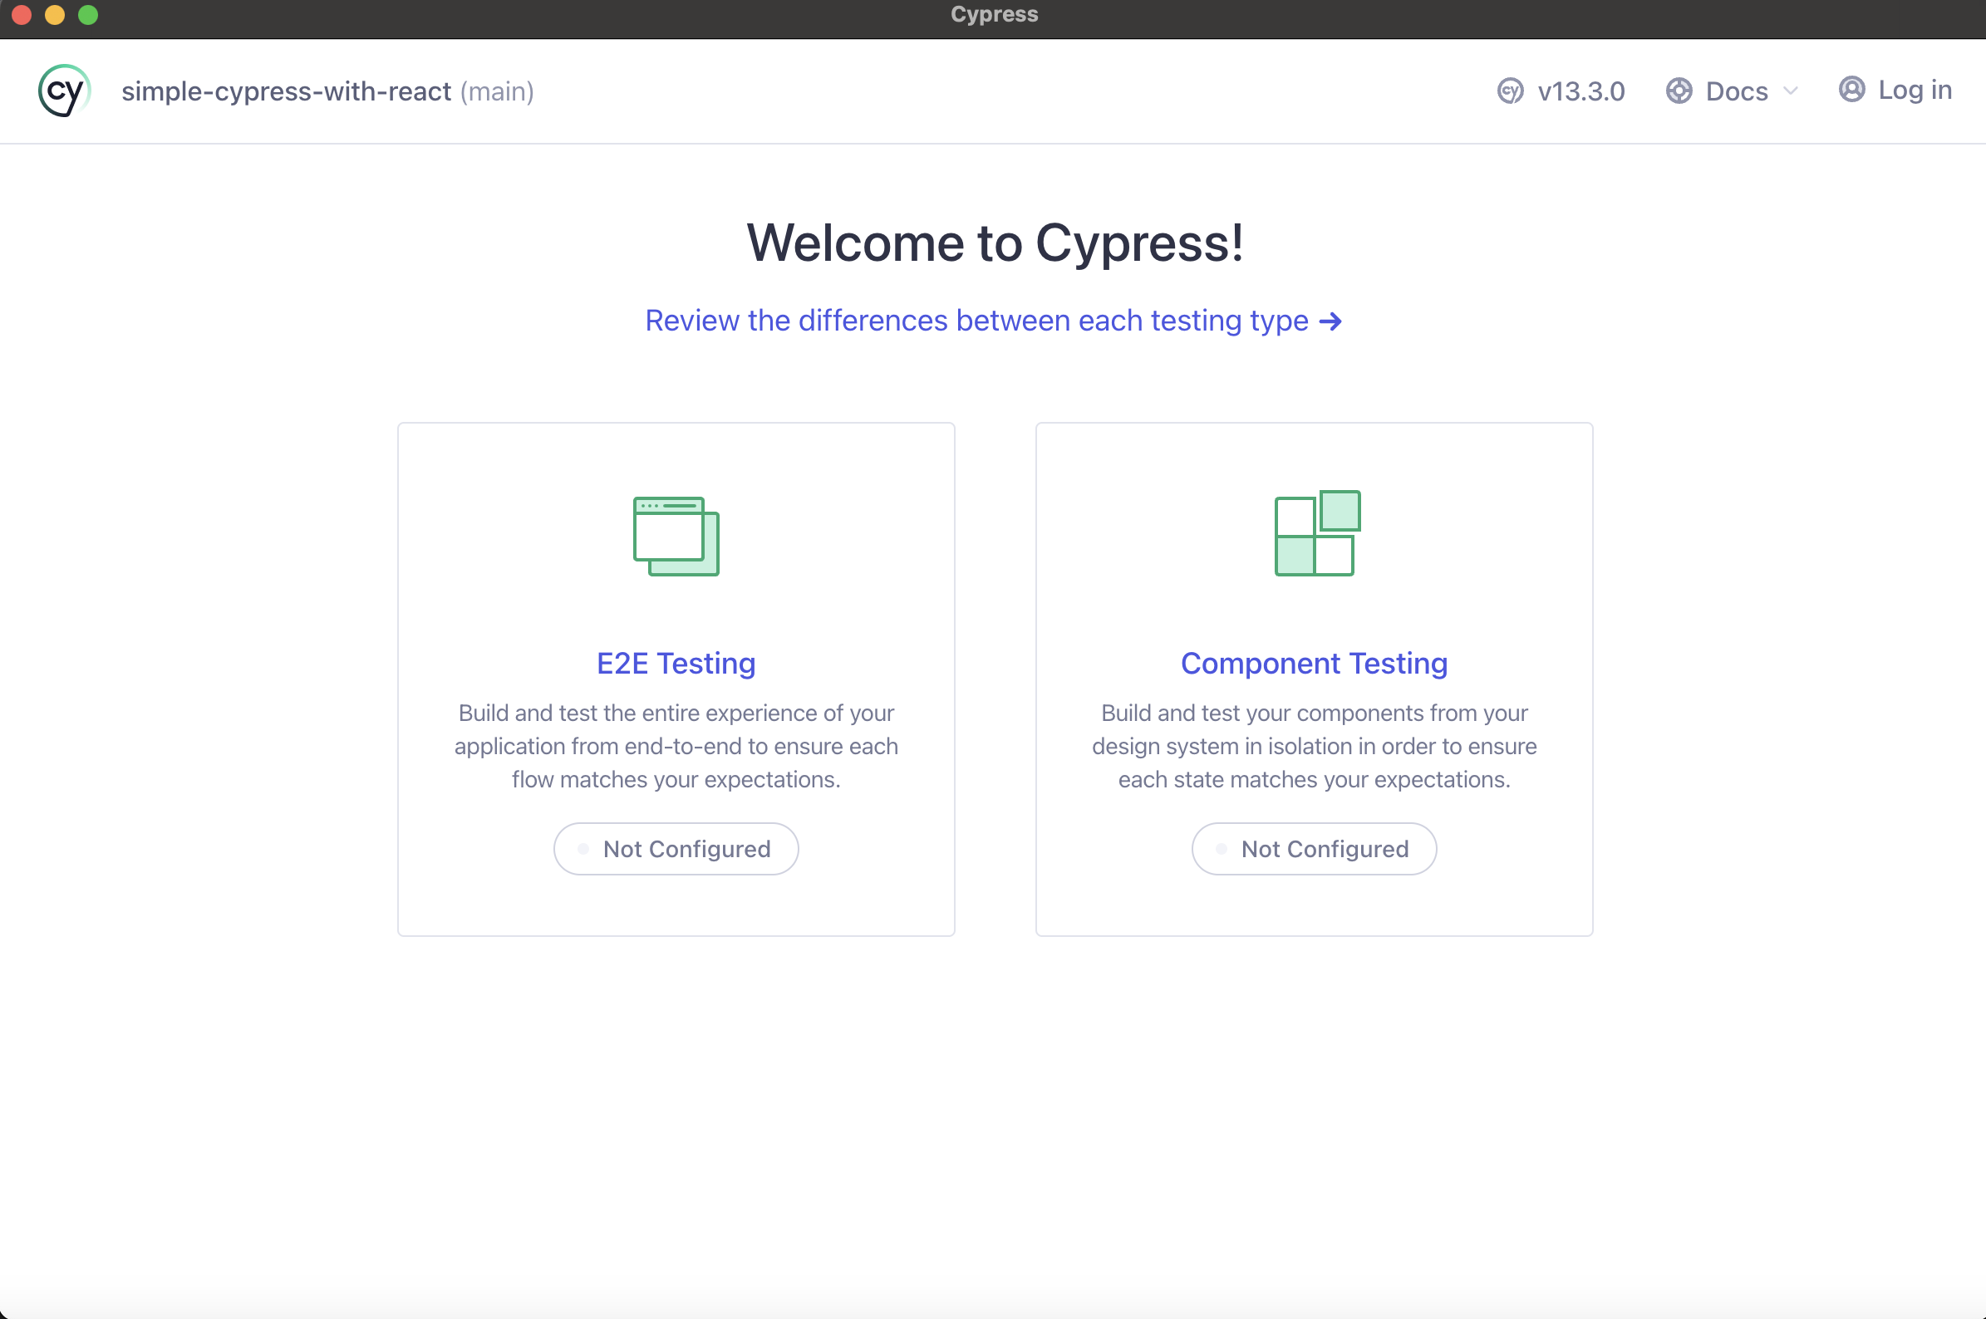Click Log in in the header
1986x1319 pixels.
(1915, 90)
